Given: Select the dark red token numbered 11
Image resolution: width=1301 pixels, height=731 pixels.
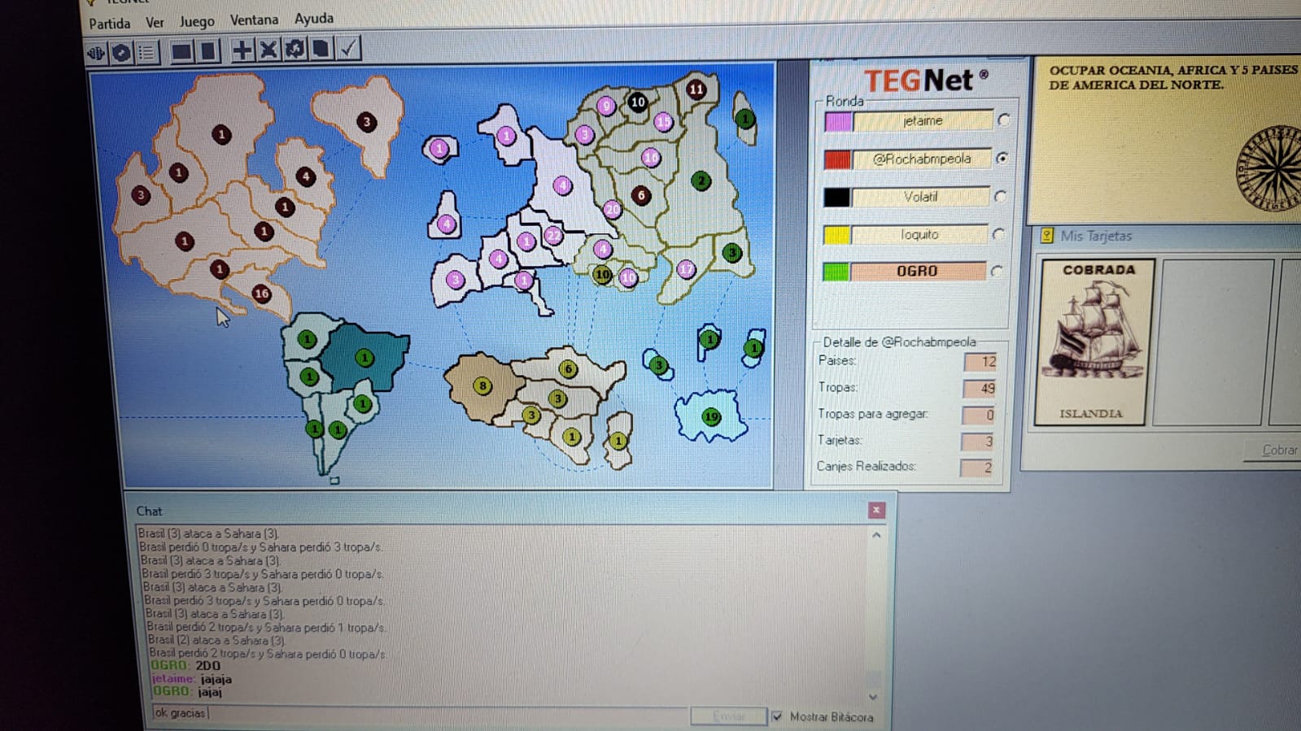Looking at the screenshot, I should [696, 89].
